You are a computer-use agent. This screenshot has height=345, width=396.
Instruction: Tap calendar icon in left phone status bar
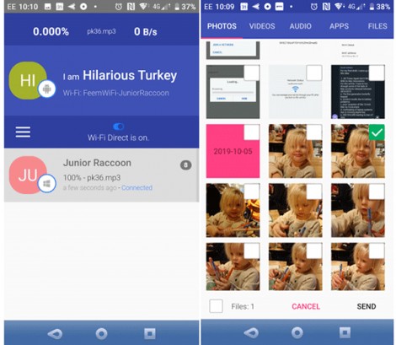click(x=60, y=7)
